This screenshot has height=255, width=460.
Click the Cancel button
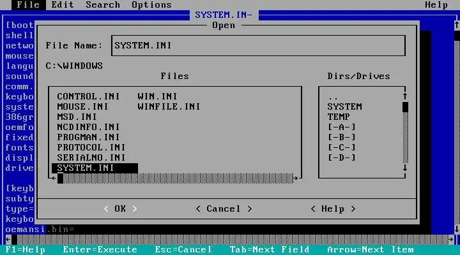224,208
